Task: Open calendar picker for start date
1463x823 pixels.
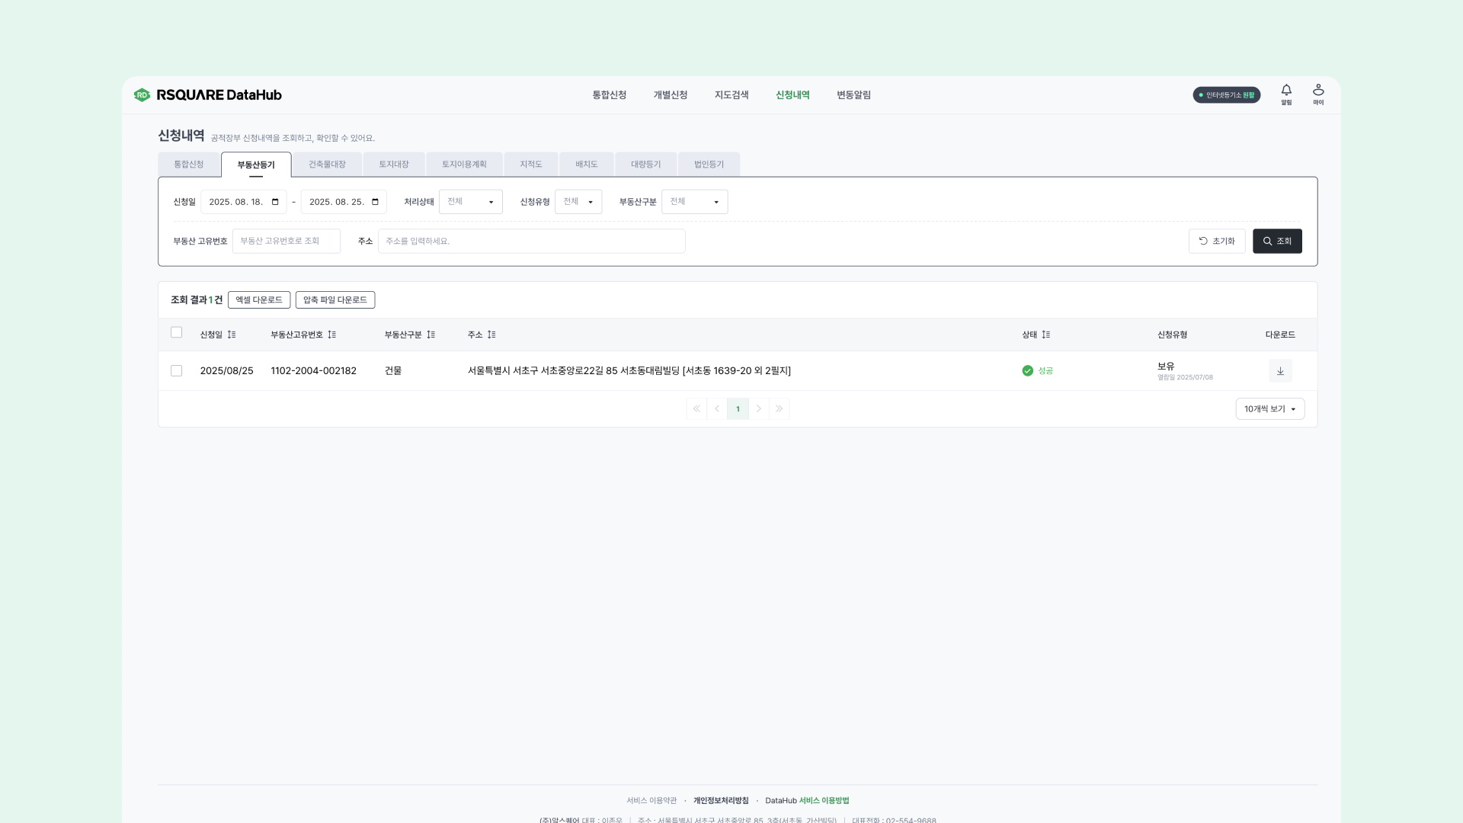Action: (x=275, y=202)
